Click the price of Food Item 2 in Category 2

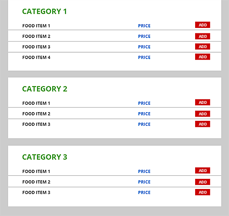[x=144, y=114]
